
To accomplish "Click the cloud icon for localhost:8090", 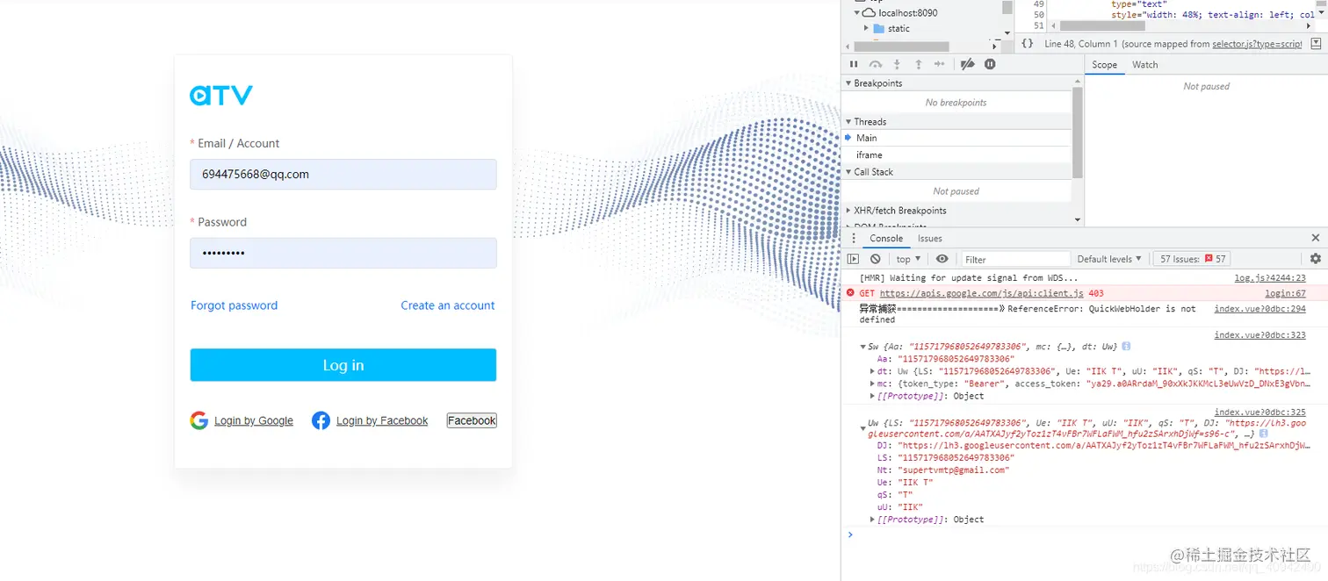I will click(x=869, y=13).
